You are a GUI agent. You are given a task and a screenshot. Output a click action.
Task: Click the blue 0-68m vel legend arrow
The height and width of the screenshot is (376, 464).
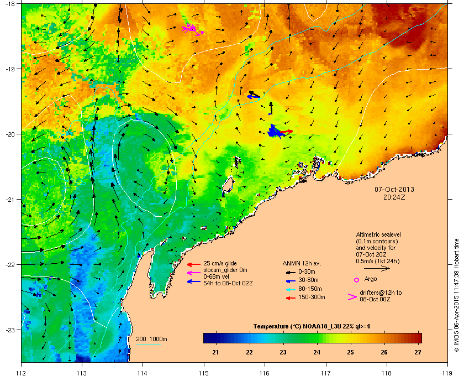point(194,281)
